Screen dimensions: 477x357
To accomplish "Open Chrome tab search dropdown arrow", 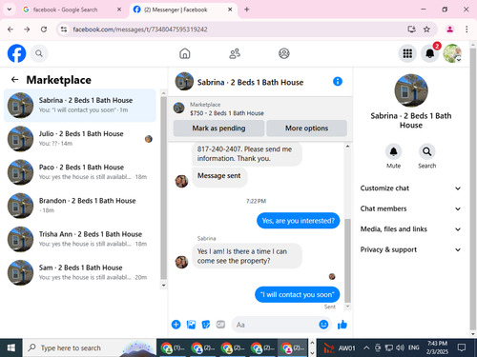I will pyautogui.click(x=10, y=10).
